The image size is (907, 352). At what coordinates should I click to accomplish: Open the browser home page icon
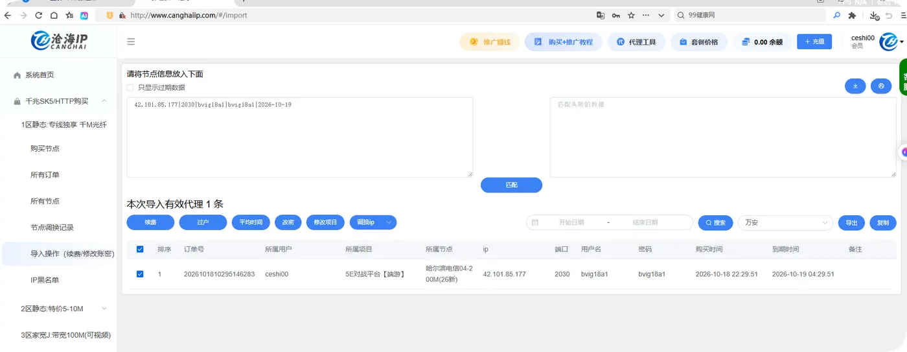[x=54, y=15]
